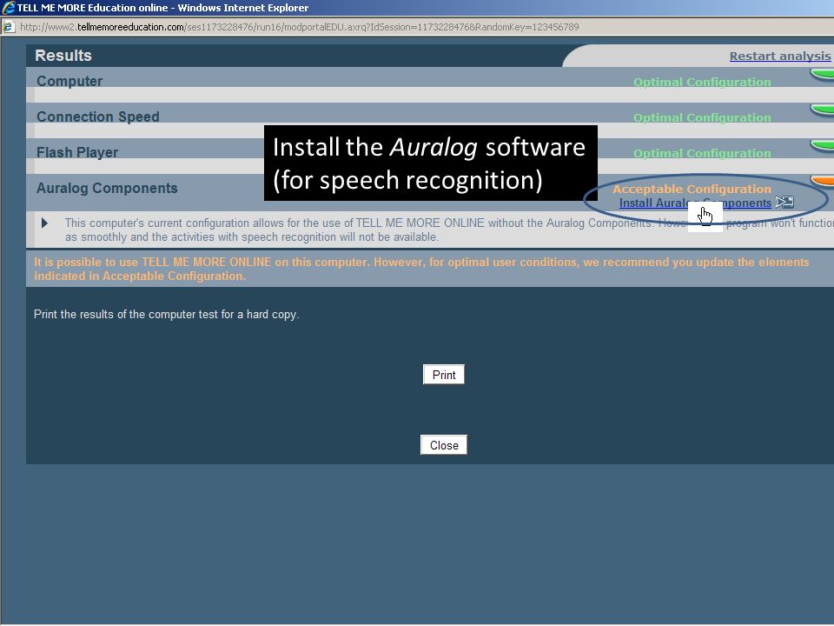
Task: Click the 'Print the results of the computer test' text
Action: point(167,314)
